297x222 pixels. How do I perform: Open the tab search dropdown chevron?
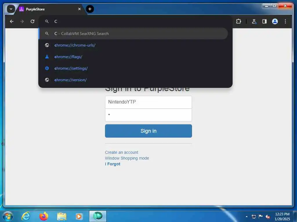pyautogui.click(x=11, y=9)
